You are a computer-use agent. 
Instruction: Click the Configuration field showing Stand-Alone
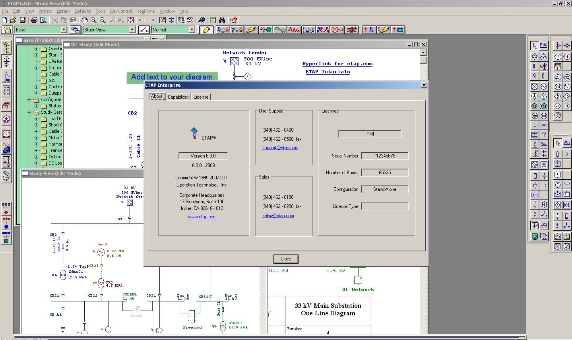click(384, 189)
